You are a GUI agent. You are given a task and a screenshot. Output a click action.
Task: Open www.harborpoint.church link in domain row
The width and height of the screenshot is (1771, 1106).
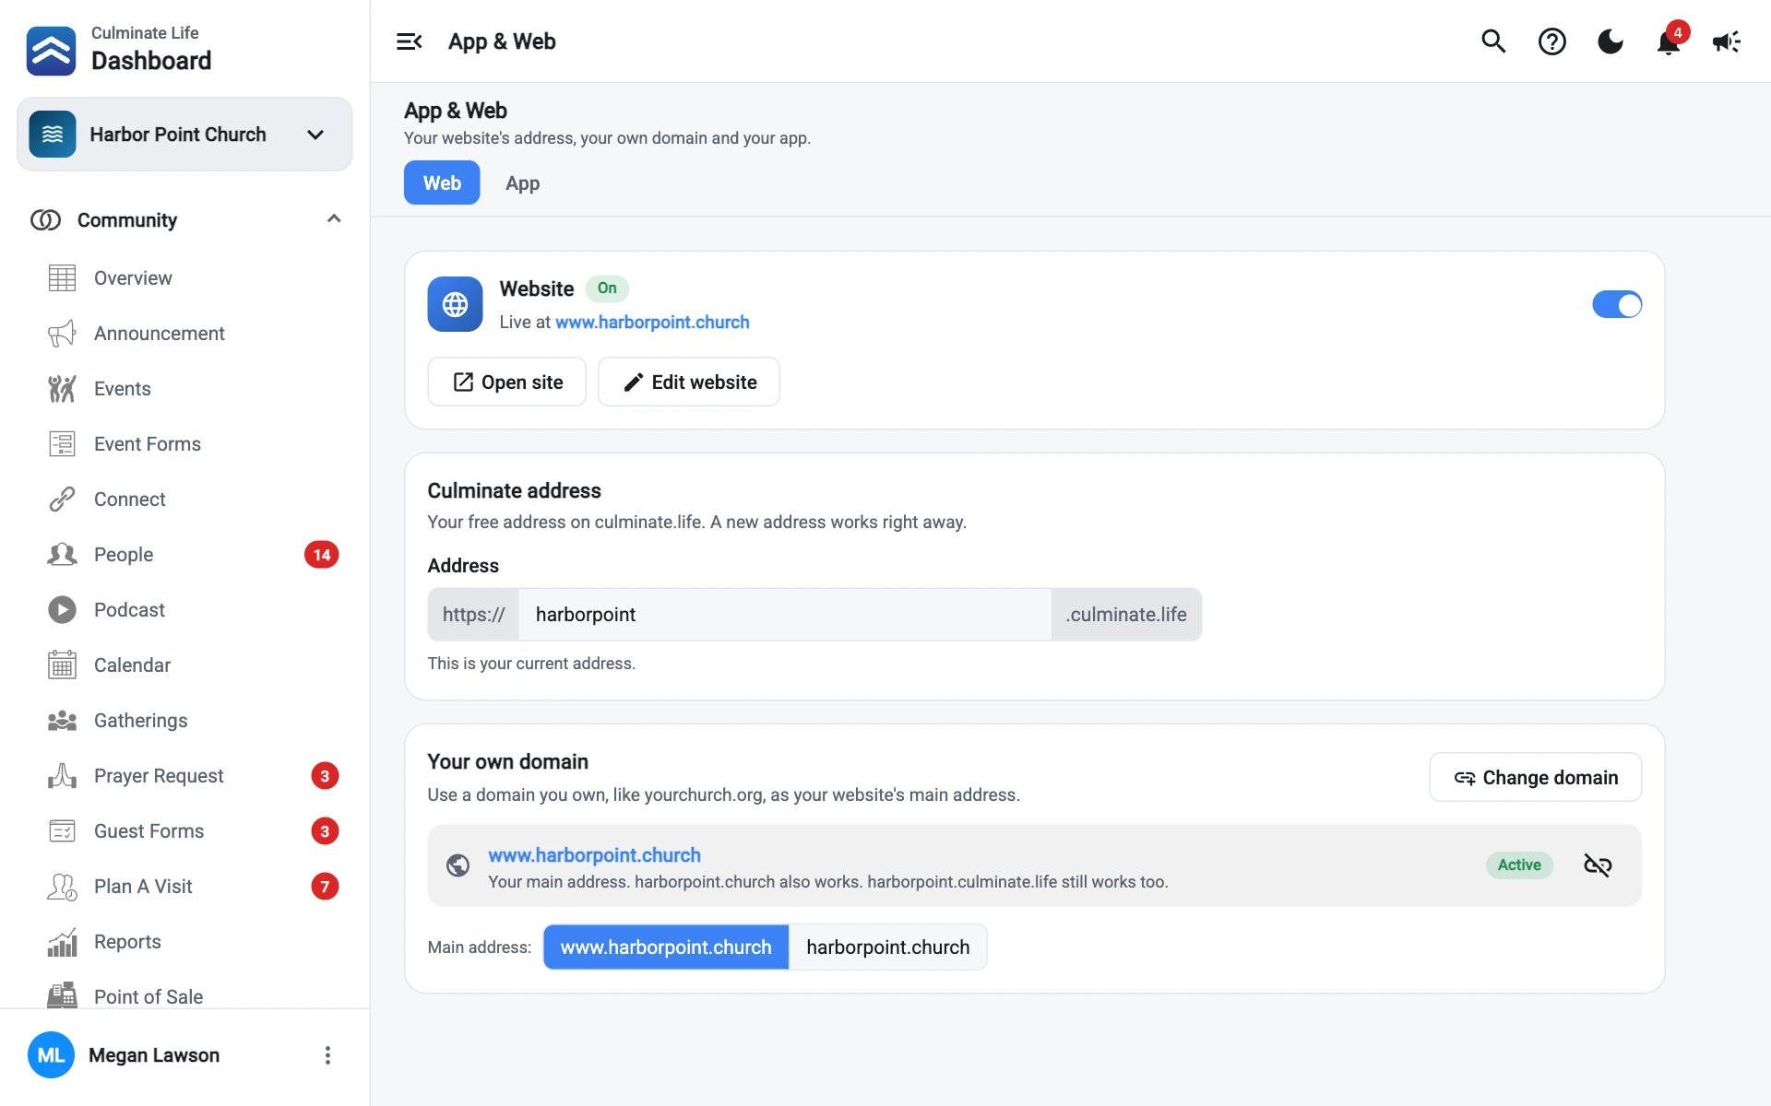[x=594, y=855]
